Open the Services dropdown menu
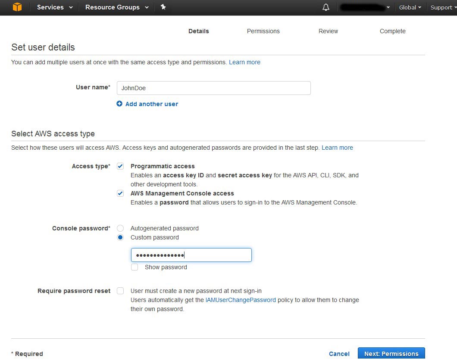 55,7
